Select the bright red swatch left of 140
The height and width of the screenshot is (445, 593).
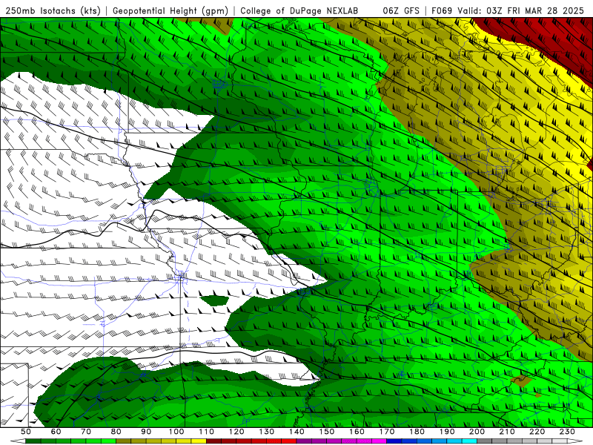289,441
